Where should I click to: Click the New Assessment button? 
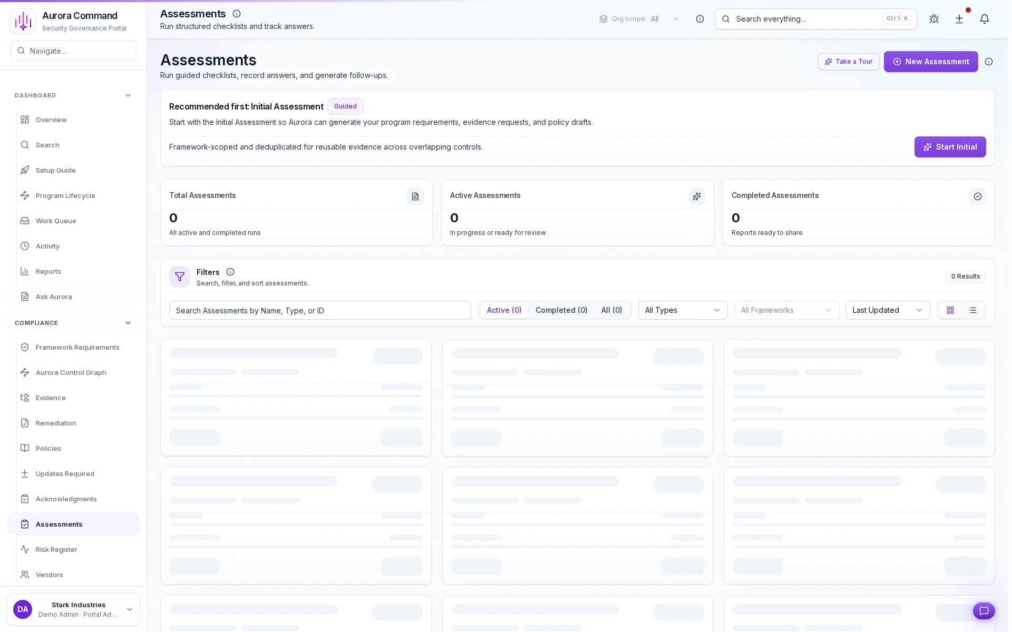tap(930, 62)
